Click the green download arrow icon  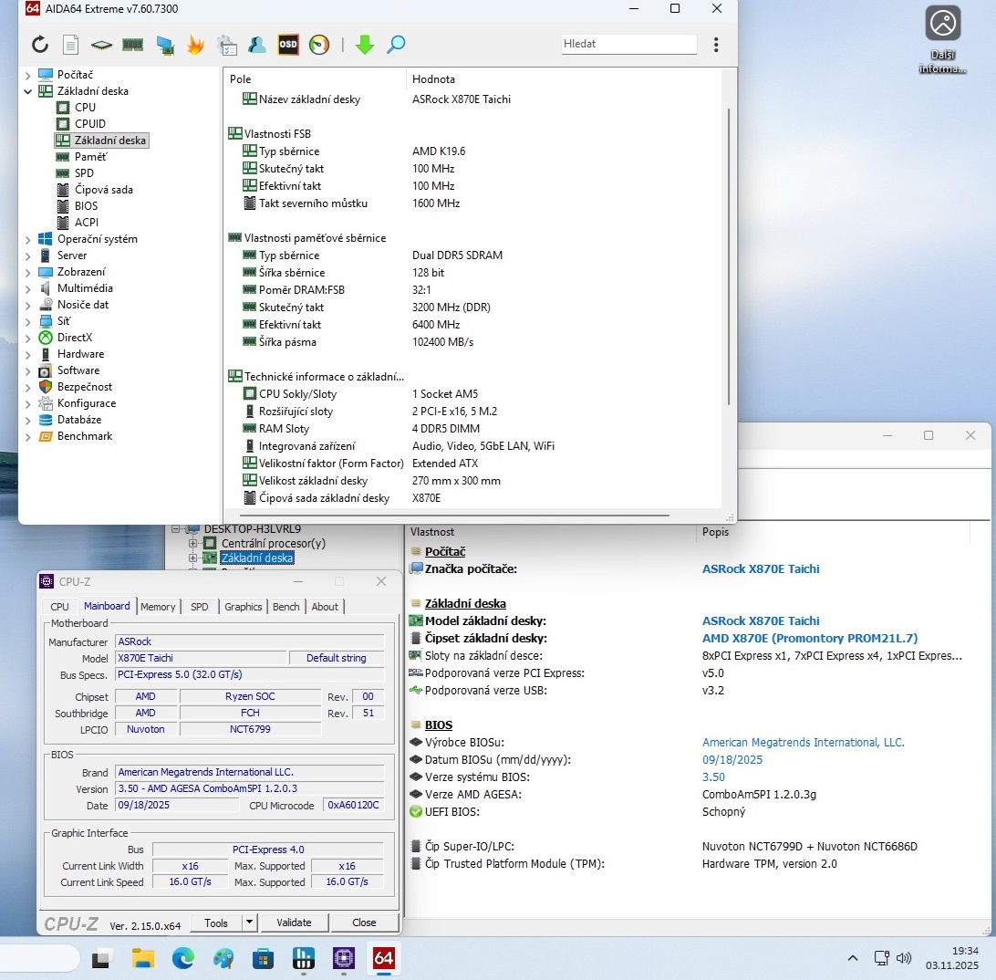365,45
